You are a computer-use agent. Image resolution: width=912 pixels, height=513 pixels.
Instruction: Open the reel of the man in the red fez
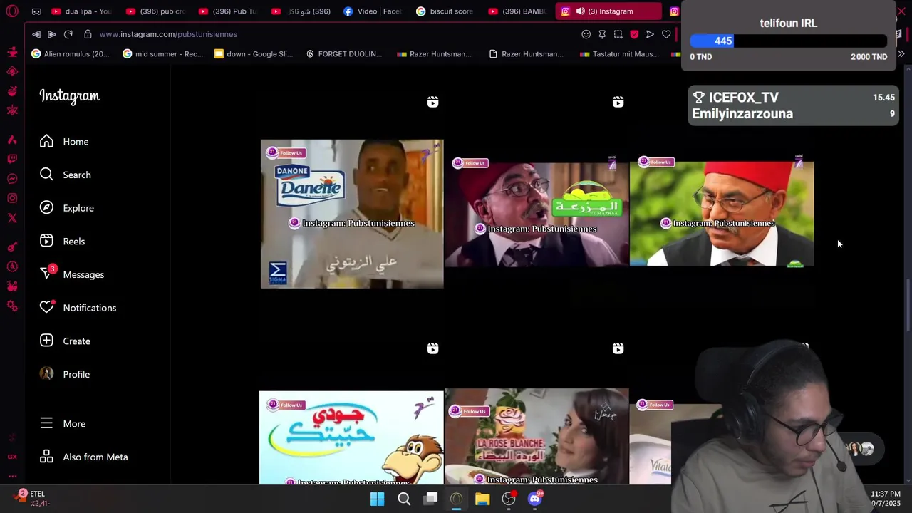[x=722, y=213]
